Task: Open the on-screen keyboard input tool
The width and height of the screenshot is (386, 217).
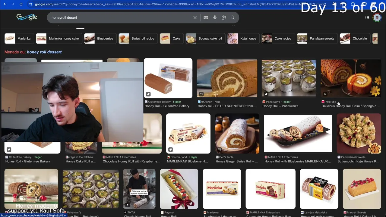Action: coord(206,17)
